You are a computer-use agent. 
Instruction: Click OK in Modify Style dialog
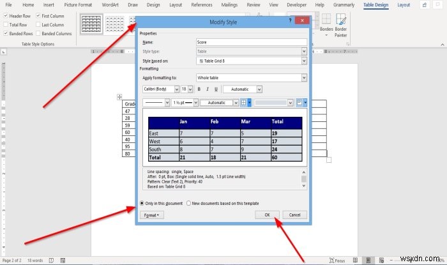tap(267, 215)
